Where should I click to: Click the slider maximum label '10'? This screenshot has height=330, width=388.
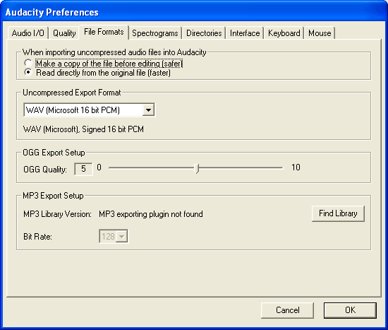tap(296, 167)
